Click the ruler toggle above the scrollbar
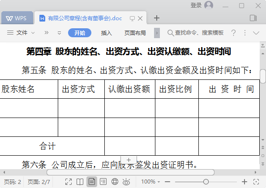This screenshot has height=188, width=266. click(x=263, y=46)
